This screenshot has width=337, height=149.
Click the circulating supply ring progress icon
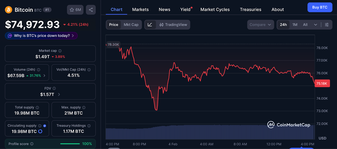tap(40, 131)
